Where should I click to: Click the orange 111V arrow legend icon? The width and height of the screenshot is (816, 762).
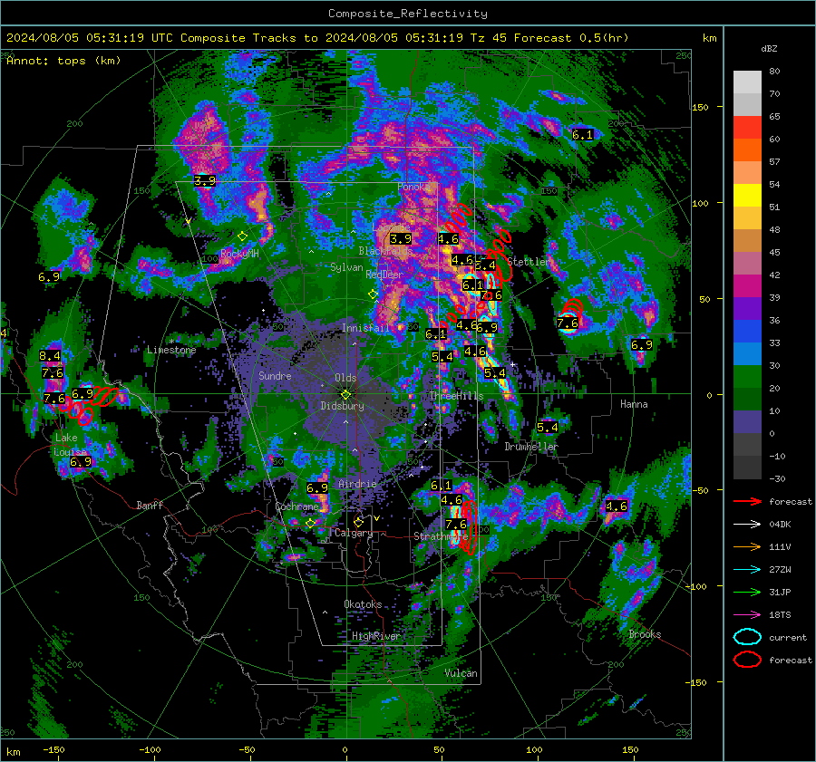click(x=747, y=547)
